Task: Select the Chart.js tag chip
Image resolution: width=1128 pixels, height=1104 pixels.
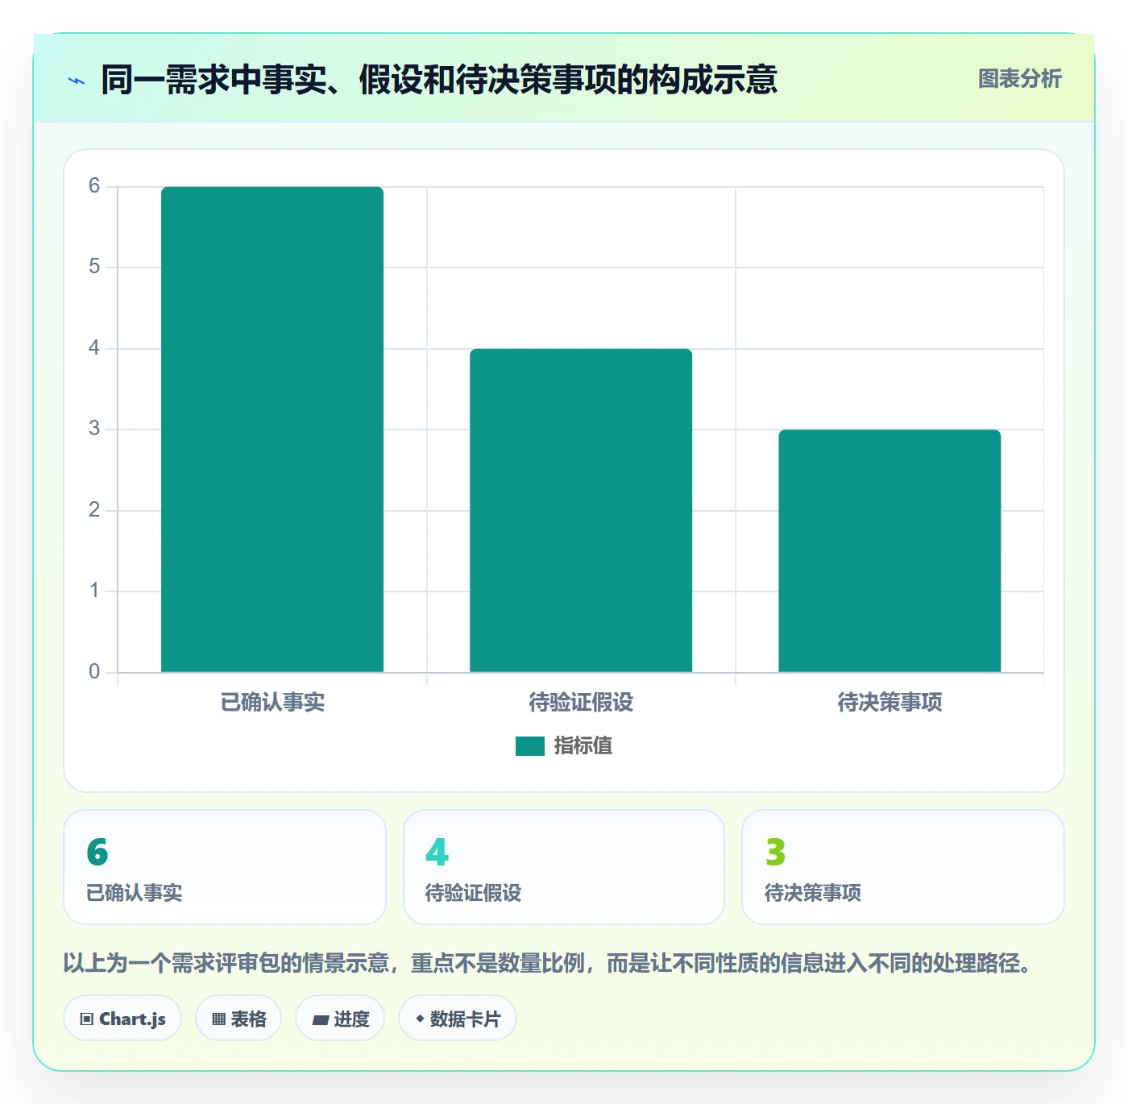Action: point(122,1019)
